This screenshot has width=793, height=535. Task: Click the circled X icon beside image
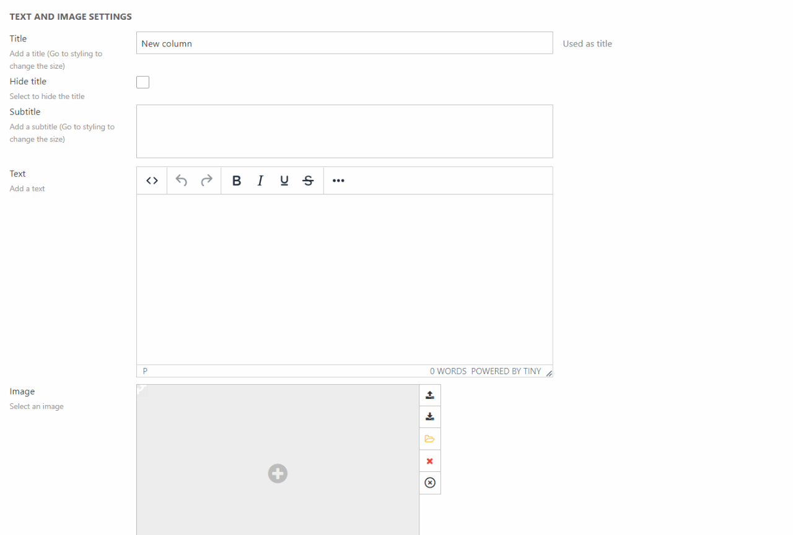click(430, 483)
